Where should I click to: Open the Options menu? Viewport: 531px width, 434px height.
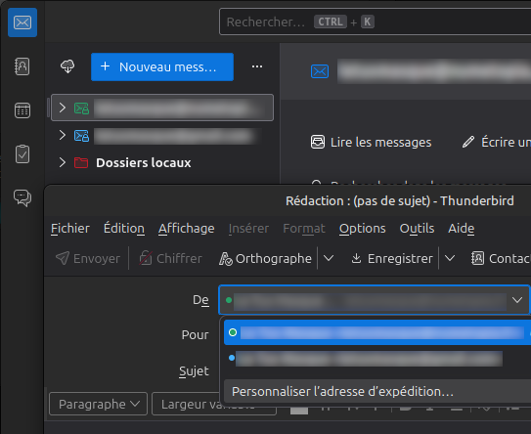pos(362,229)
